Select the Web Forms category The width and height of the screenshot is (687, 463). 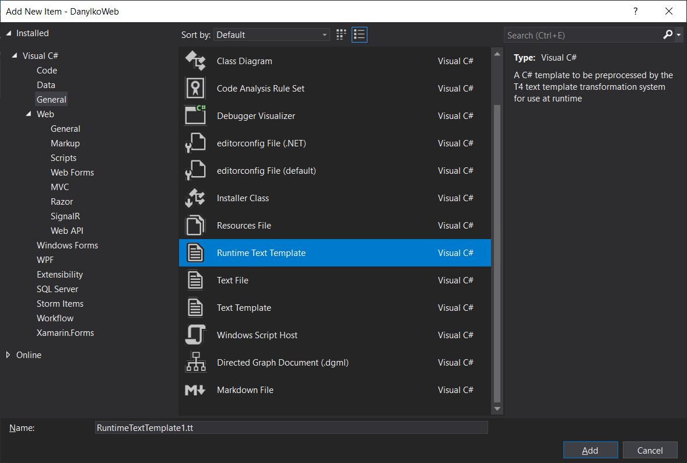click(x=72, y=173)
